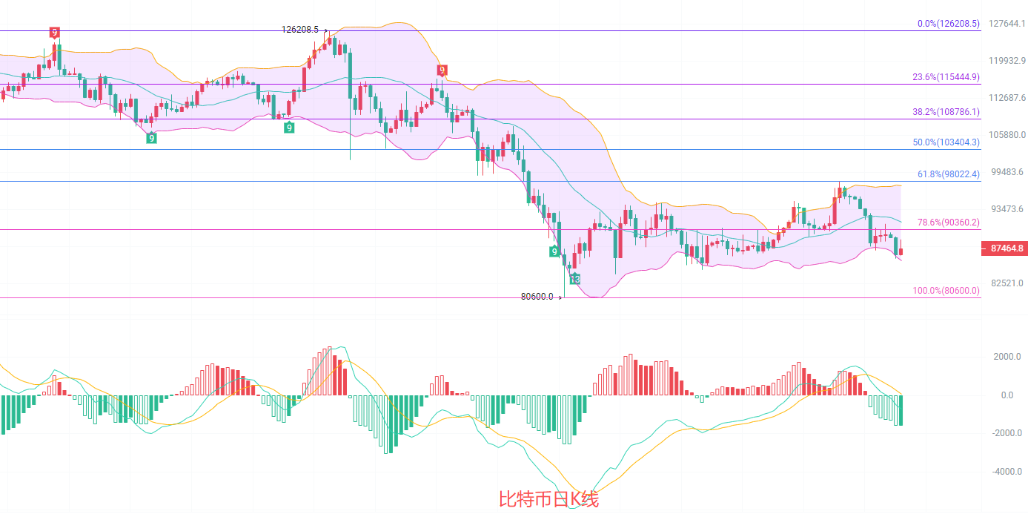Pick the 50.0%(103404.3) Fibonacci label

[946, 142]
